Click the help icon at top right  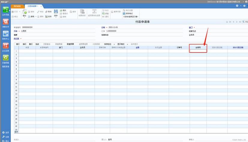click(x=244, y=6)
